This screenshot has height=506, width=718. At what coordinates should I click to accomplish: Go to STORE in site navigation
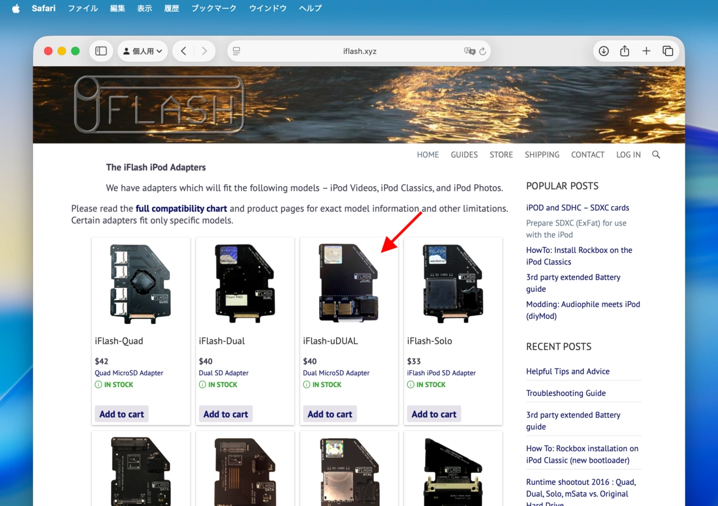pos(501,155)
